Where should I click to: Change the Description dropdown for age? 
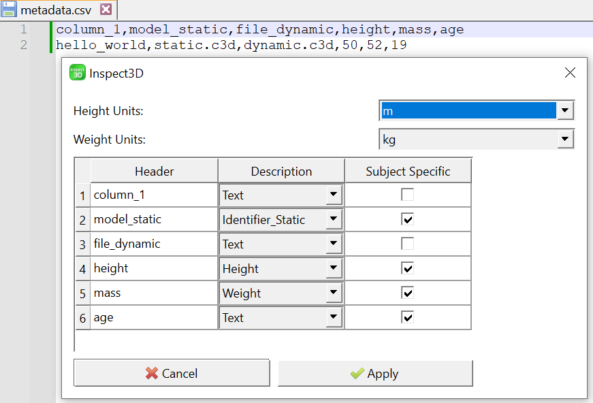[281, 317]
